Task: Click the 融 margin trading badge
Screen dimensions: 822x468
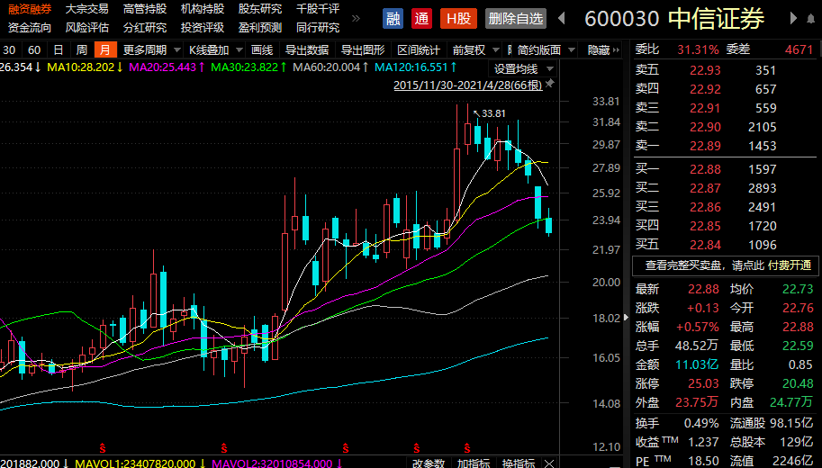Action: click(393, 18)
